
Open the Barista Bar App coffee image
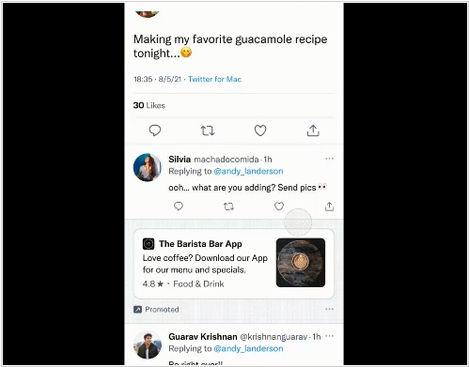coord(301,263)
